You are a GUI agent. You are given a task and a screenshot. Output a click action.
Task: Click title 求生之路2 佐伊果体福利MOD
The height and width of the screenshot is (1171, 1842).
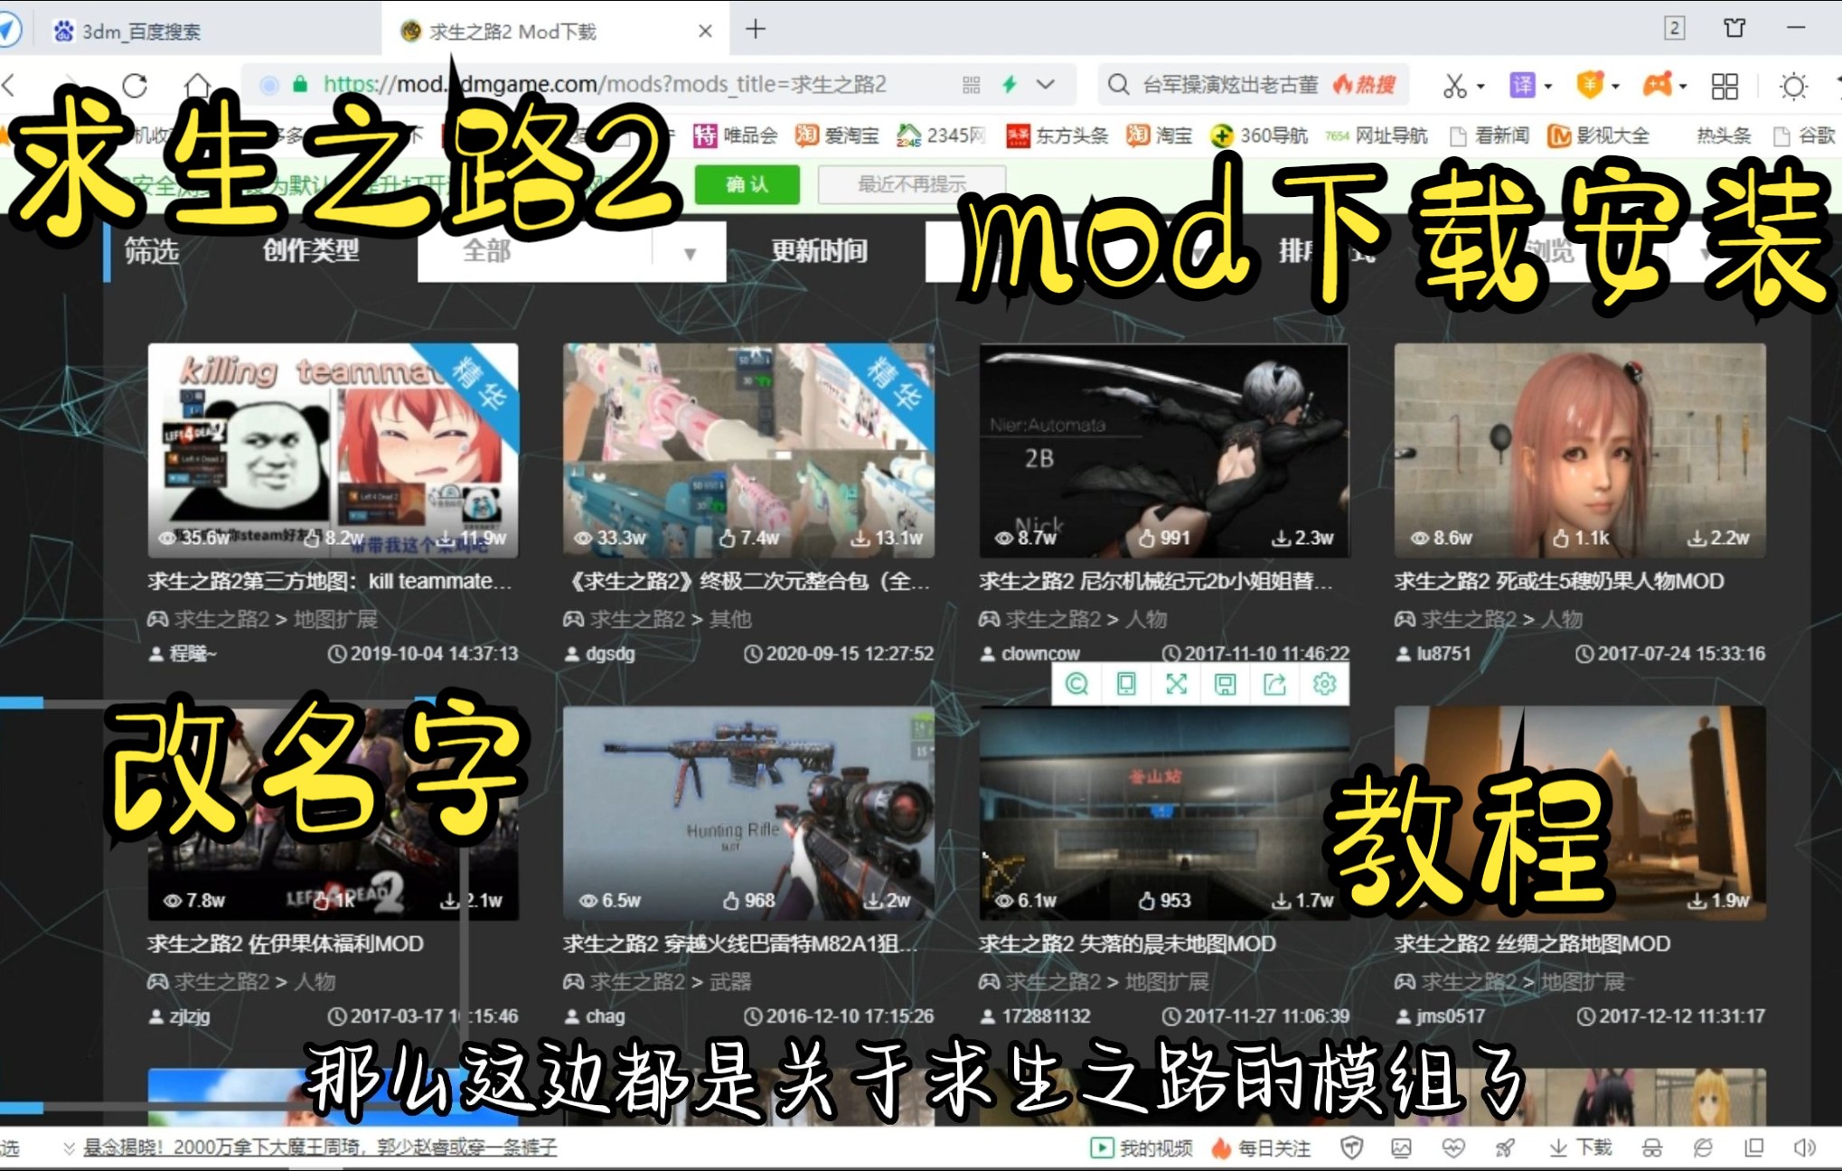point(286,943)
